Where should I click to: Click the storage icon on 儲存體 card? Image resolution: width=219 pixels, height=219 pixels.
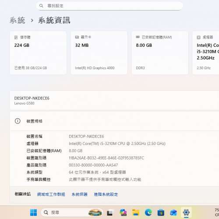coord(16,37)
